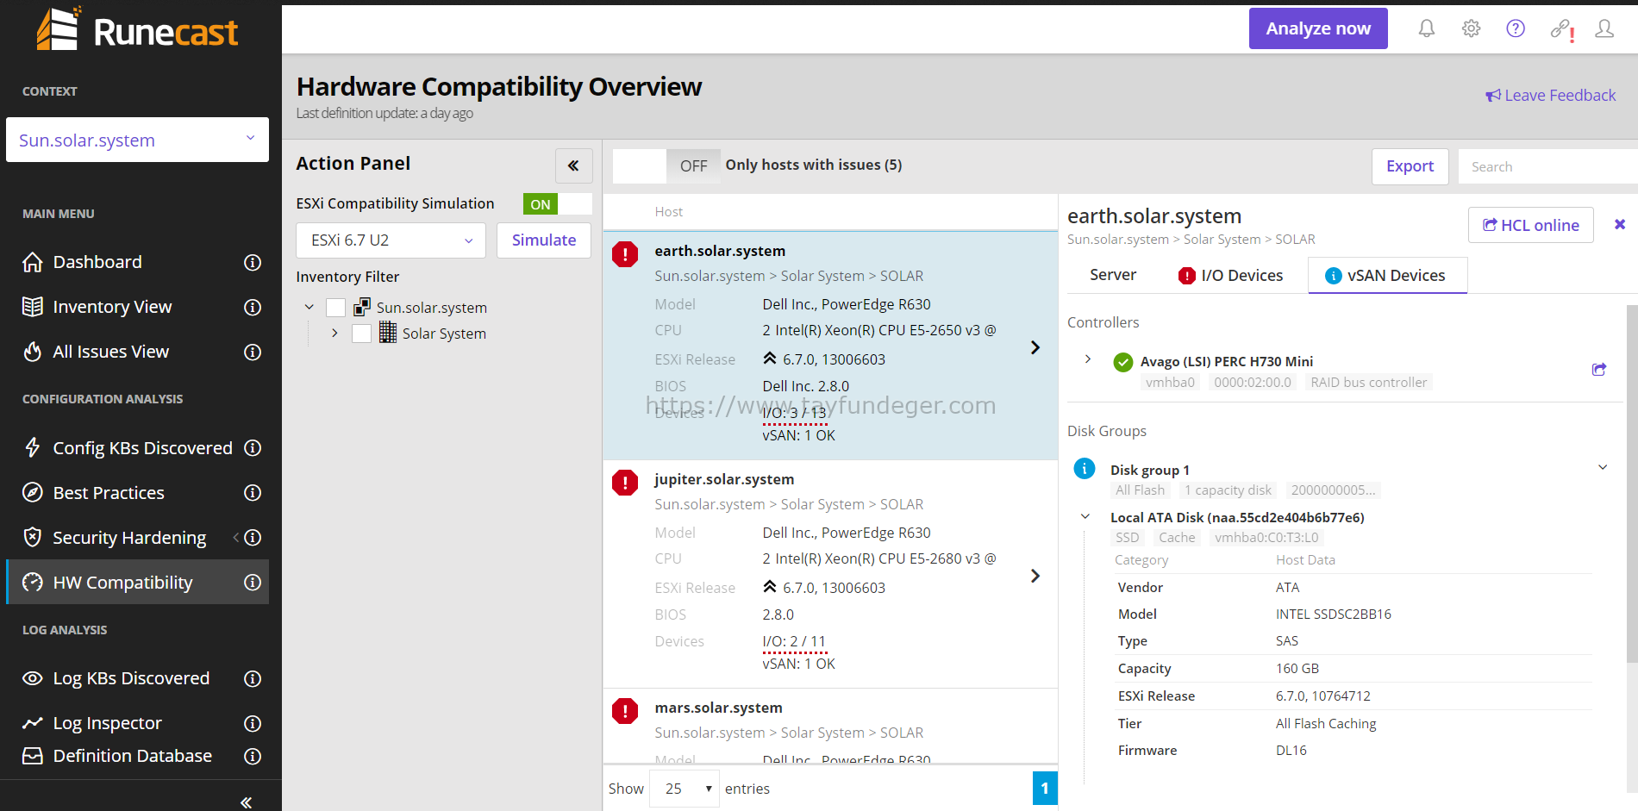1638x811 pixels.
Task: Collapse Sun.solar.system tree node
Action: coord(309,307)
